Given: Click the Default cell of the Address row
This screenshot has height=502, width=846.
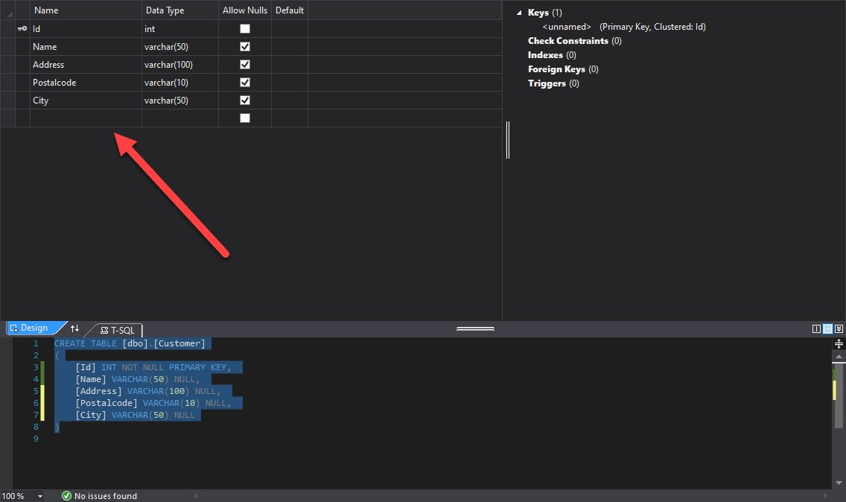Looking at the screenshot, I should 289,64.
